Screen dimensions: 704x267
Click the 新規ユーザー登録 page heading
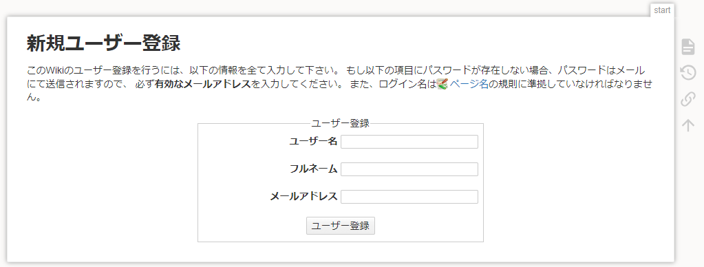pyautogui.click(x=104, y=43)
